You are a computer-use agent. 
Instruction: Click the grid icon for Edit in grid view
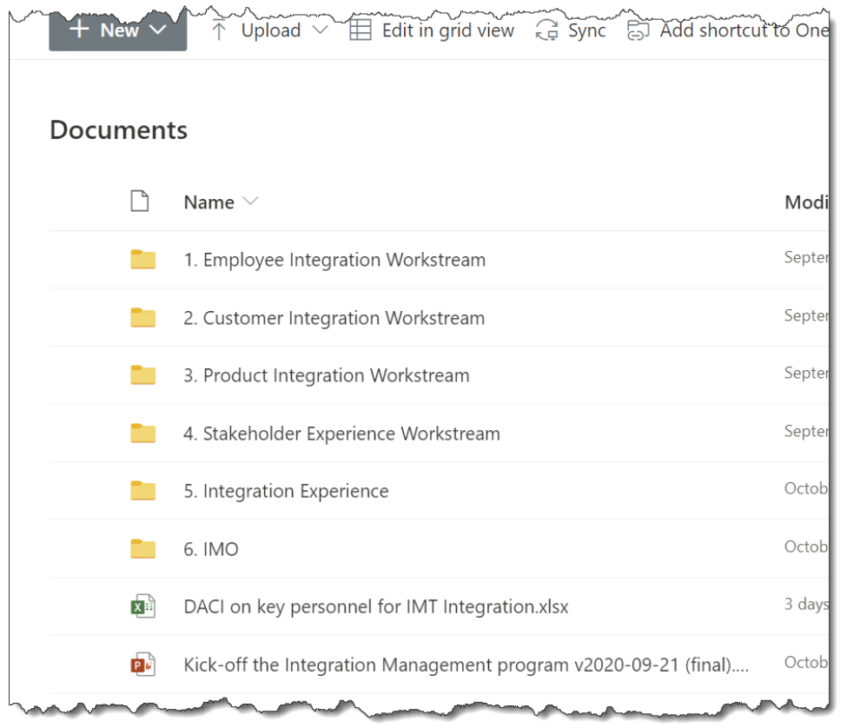pyautogui.click(x=360, y=30)
